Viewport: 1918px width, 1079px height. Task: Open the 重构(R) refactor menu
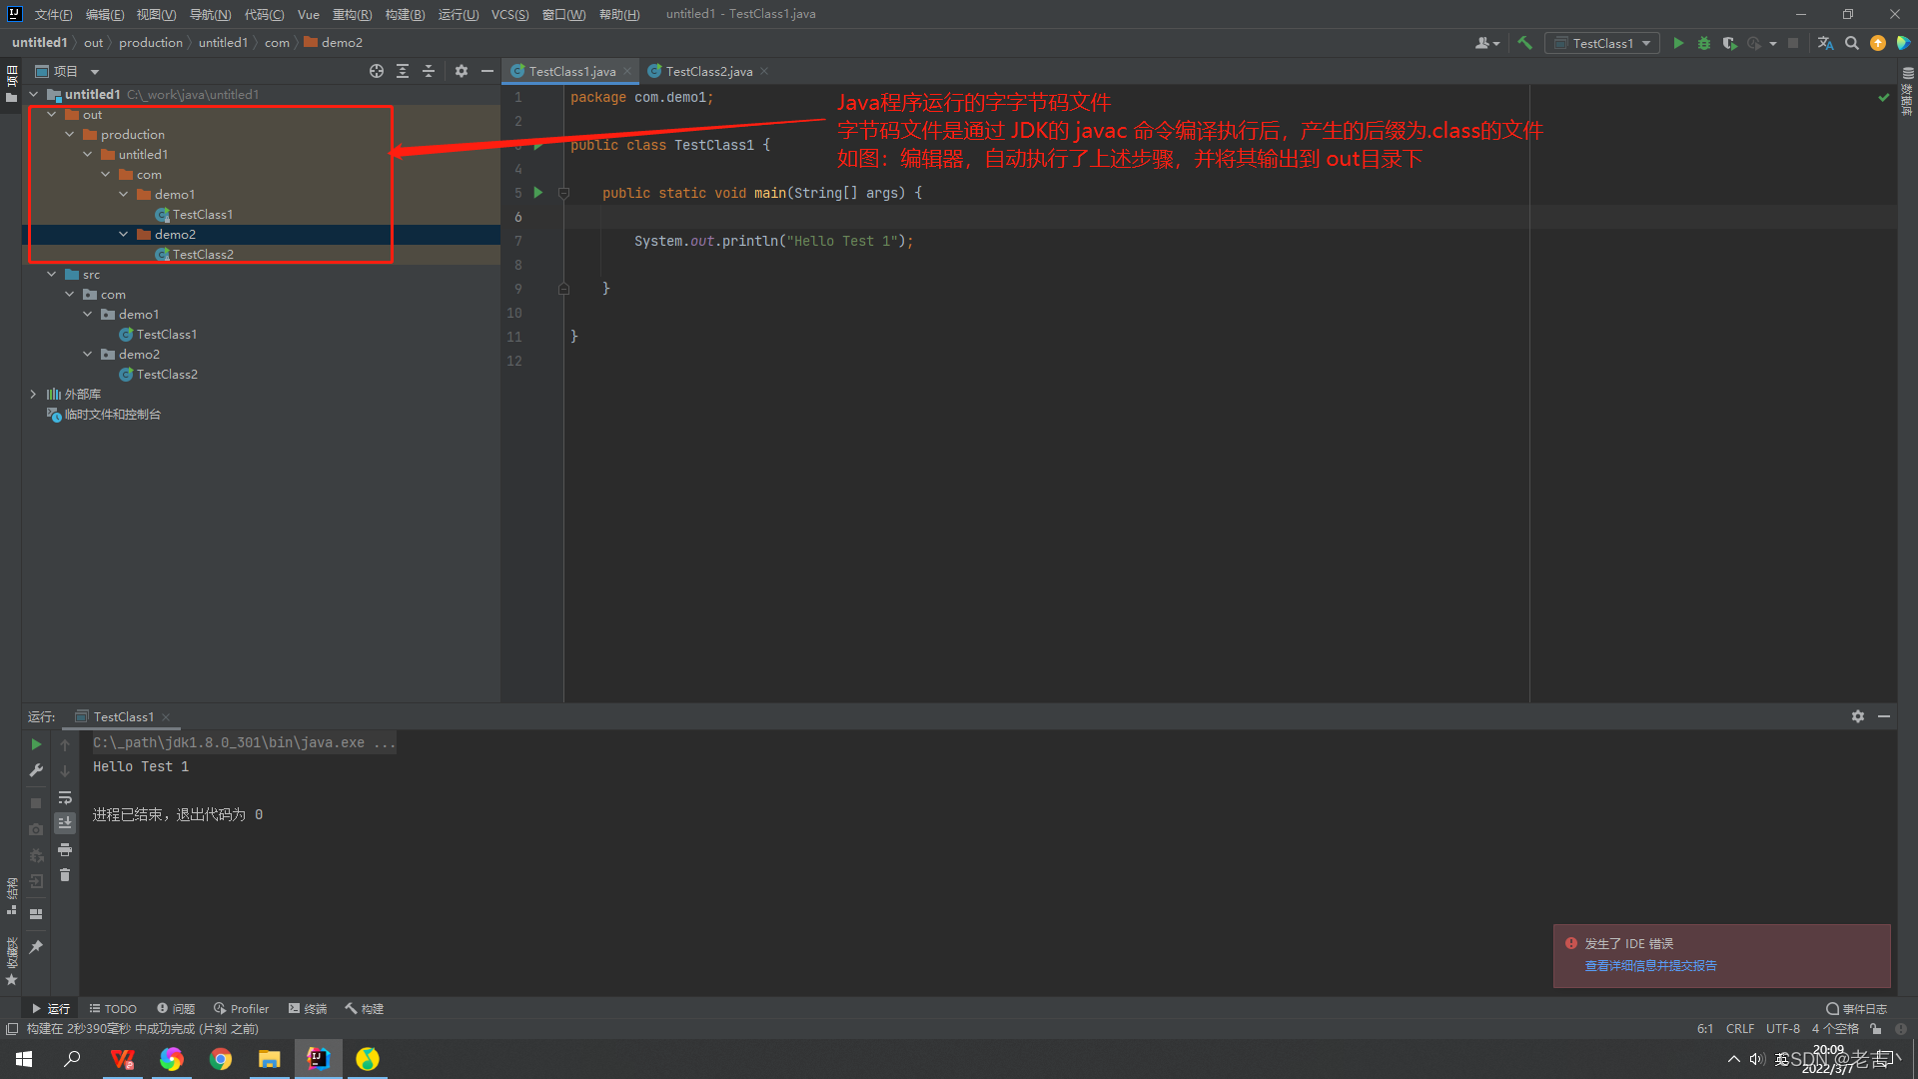tap(352, 14)
